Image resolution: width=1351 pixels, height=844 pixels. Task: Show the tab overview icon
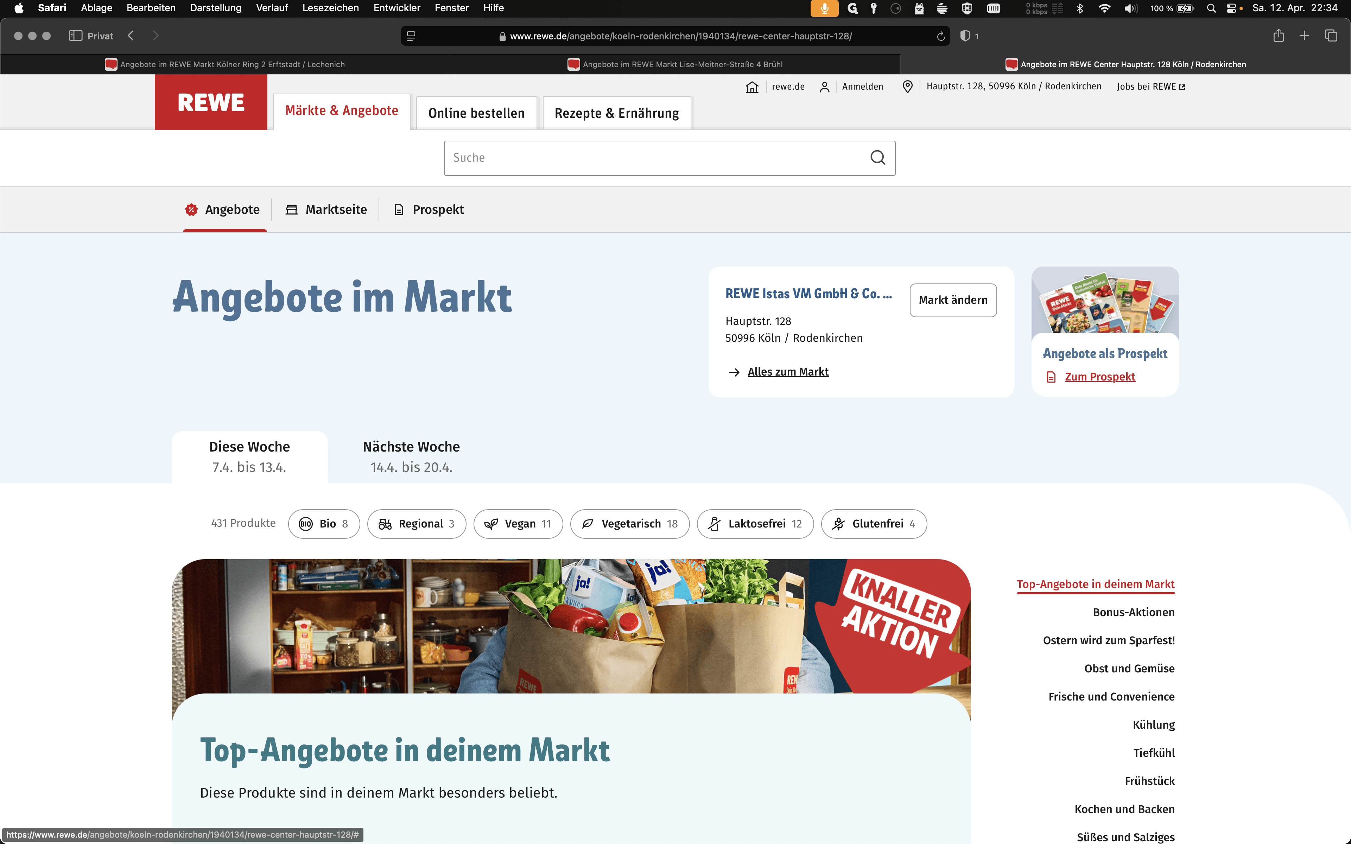coord(1331,36)
